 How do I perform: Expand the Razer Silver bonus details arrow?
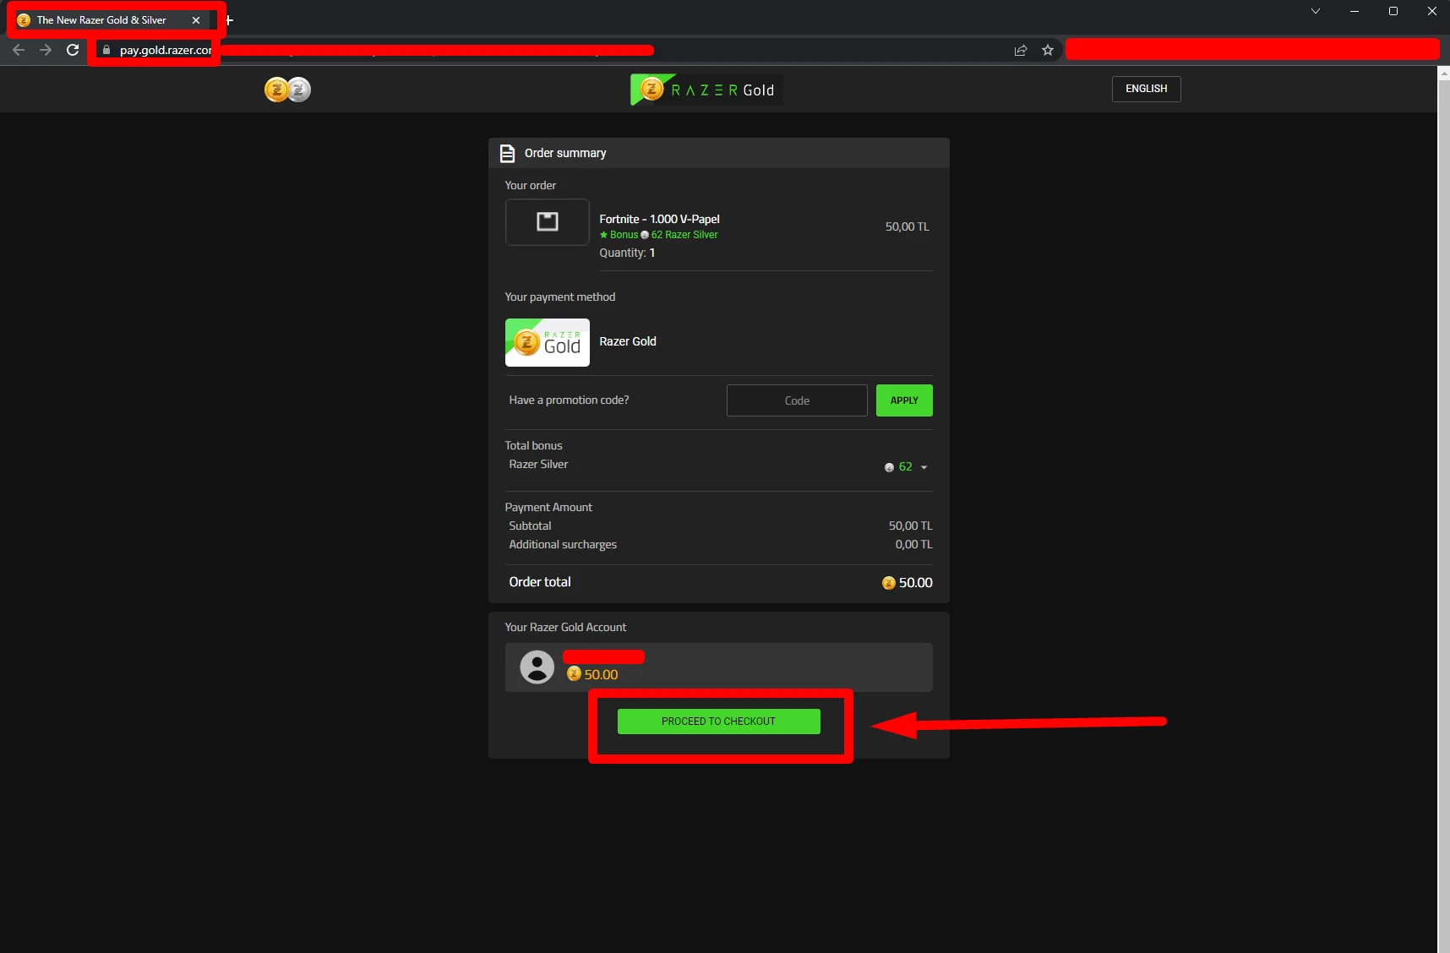tap(924, 467)
